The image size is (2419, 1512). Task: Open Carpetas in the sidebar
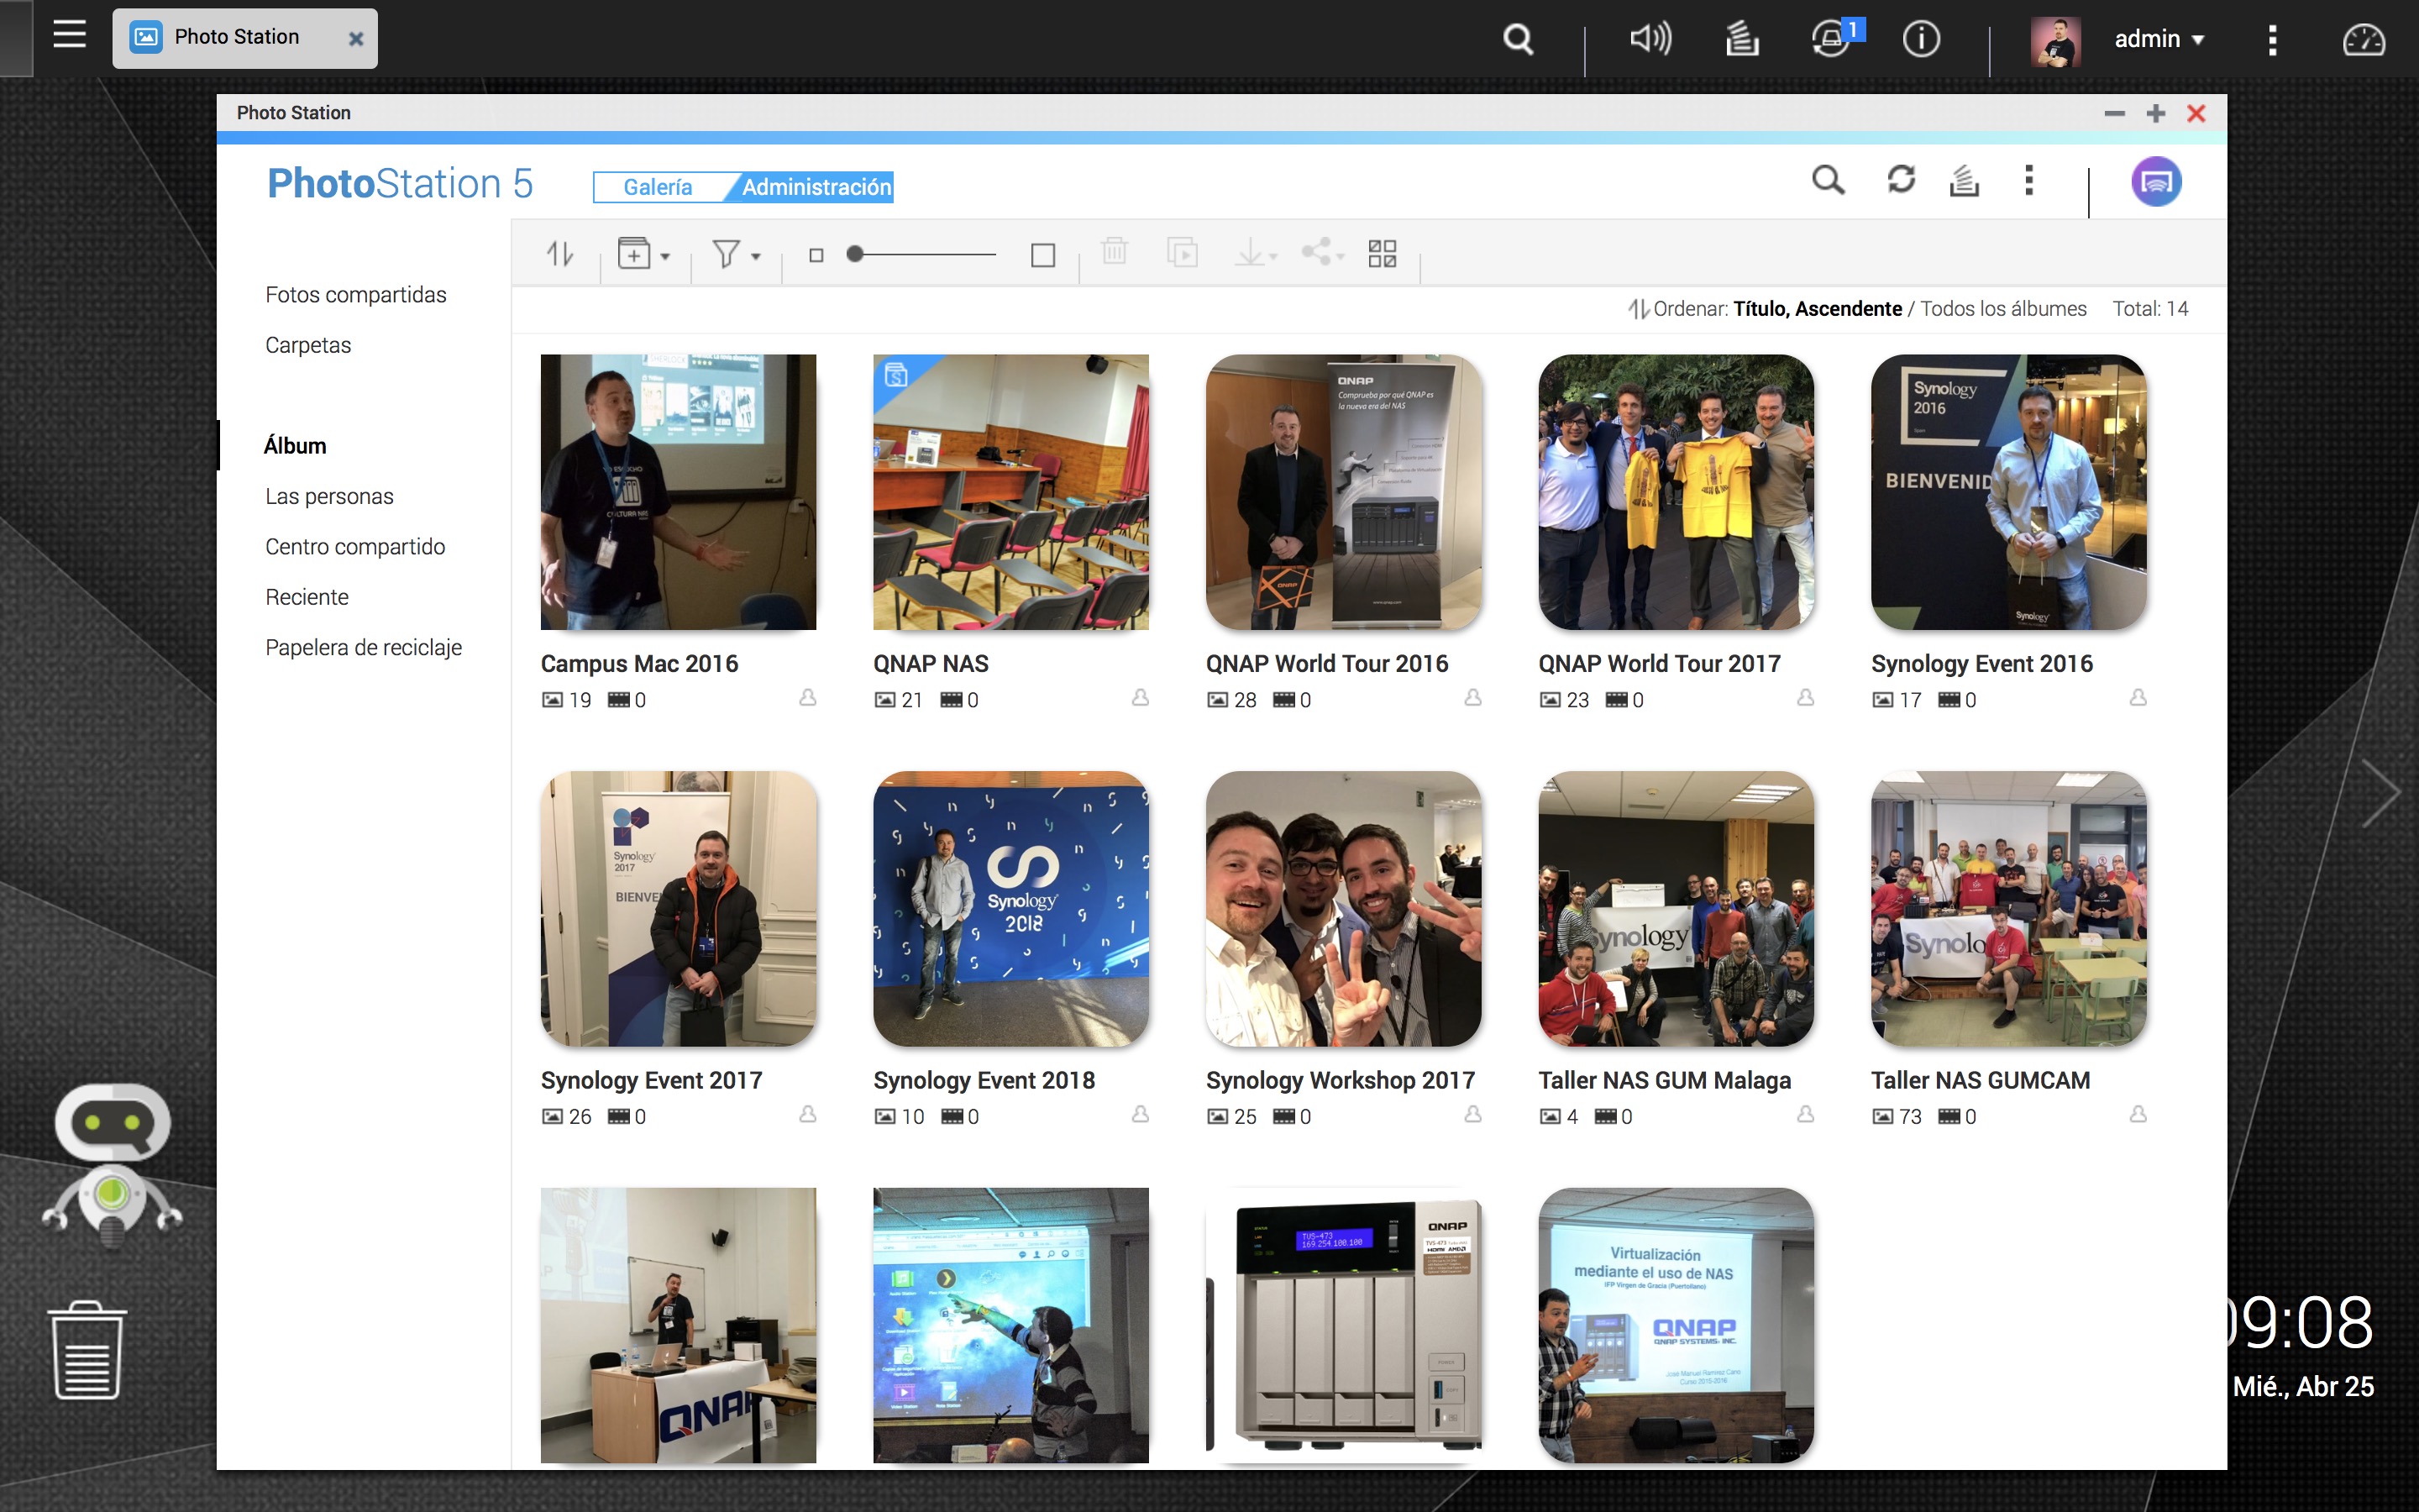coord(308,345)
